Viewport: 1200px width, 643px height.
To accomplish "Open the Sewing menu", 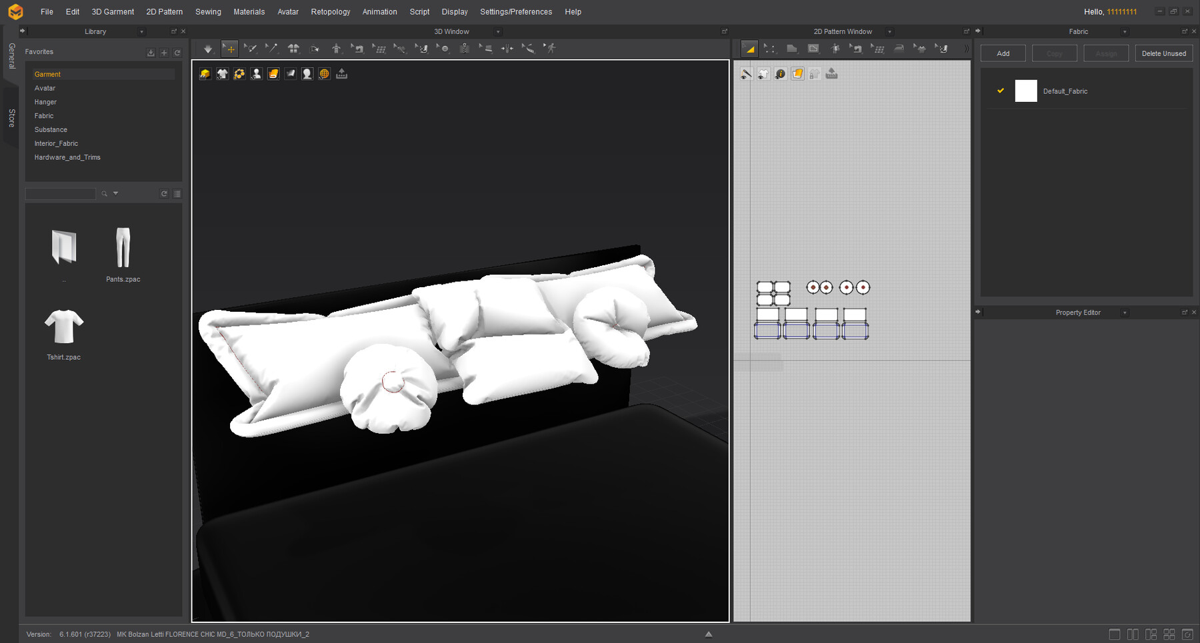I will pos(207,11).
